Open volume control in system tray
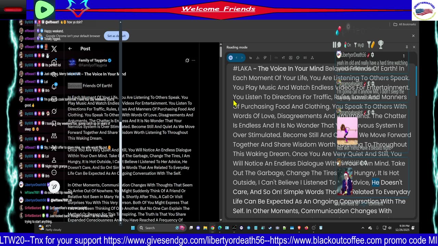The image size is (438, 246). [x=390, y=228]
